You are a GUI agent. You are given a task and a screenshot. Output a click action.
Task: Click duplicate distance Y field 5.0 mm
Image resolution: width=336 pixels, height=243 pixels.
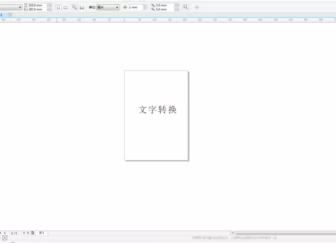pos(165,9)
